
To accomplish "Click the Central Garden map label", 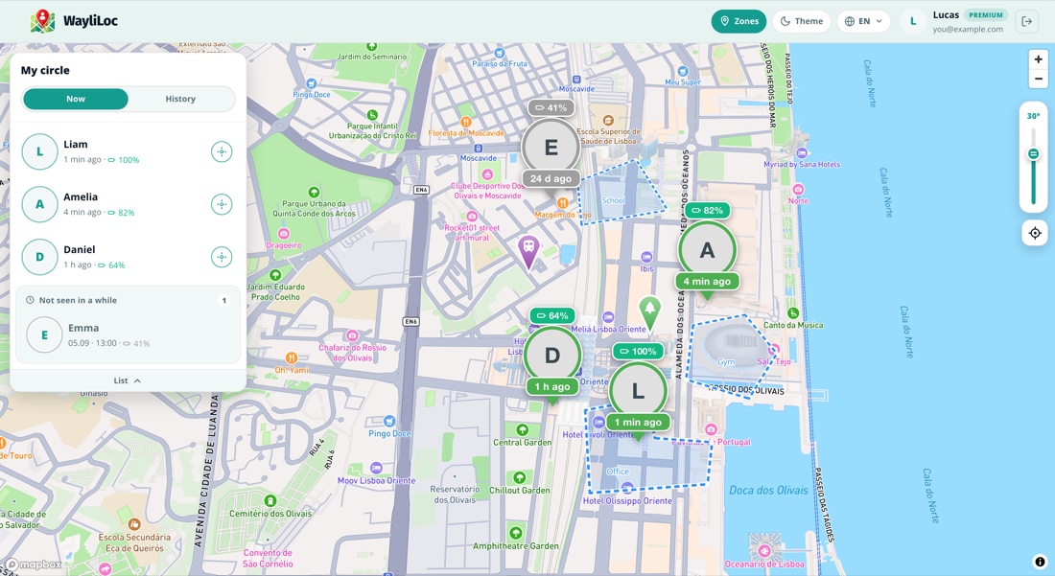I will (522, 442).
